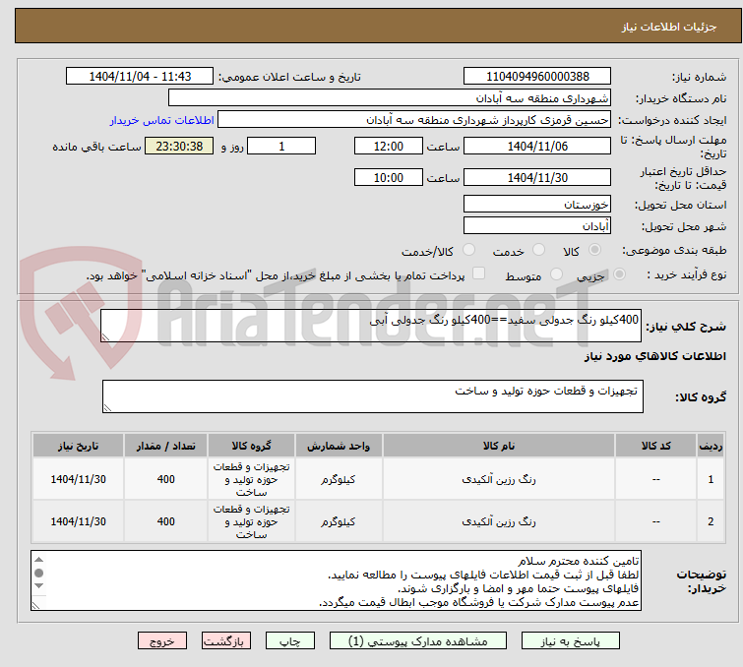Click رنگ رزین آلکیدی in row 2
Image resolution: width=743 pixels, height=667 pixels.
point(499,521)
